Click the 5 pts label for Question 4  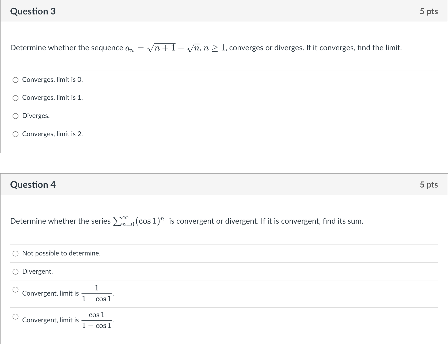429,185
